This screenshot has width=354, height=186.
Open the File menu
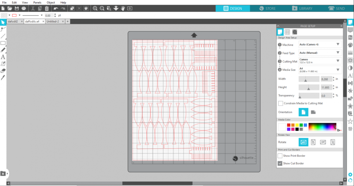(4, 2)
